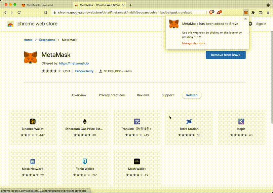Screen dimensions: 273x193
Task: Open the Brave Wallet toolbar icon
Action: (x=261, y=12)
